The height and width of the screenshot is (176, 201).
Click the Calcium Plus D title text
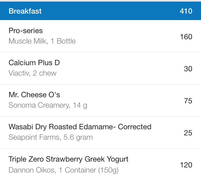pyautogui.click(x=34, y=63)
